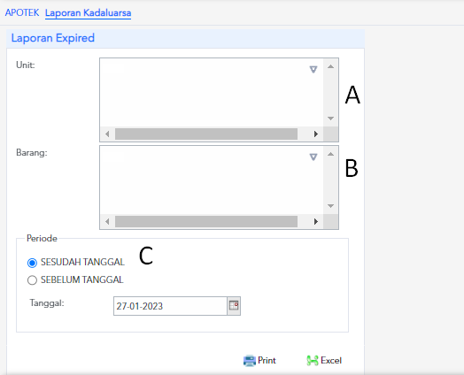The height and width of the screenshot is (375, 464).
Task: Switch to Laporan Kadaluarsa tab
Action: click(89, 13)
